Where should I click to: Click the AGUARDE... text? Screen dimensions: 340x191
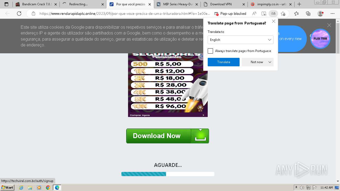coord(168,165)
